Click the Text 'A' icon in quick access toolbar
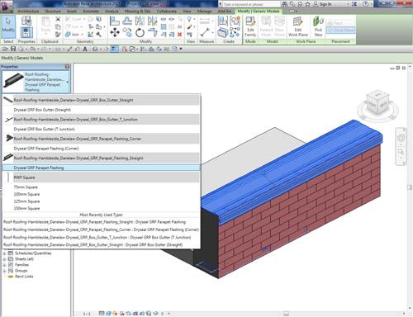The image size is (413, 317). [x=85, y=49]
